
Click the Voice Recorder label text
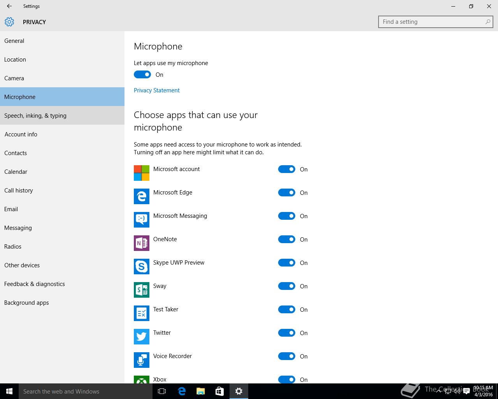pyautogui.click(x=172, y=356)
